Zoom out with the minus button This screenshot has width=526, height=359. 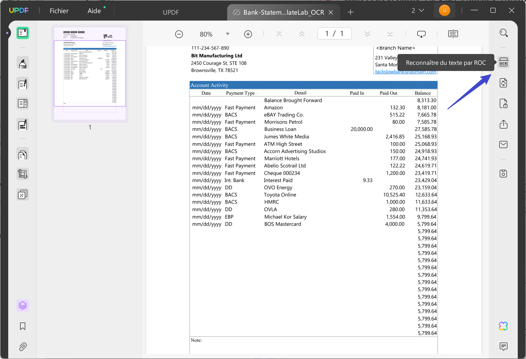pyautogui.click(x=179, y=34)
